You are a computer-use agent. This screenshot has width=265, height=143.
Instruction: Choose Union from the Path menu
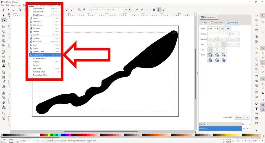pyautogui.click(x=44, y=18)
